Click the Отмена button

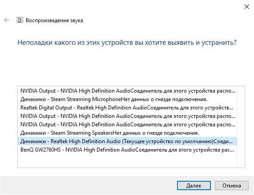click(232, 186)
